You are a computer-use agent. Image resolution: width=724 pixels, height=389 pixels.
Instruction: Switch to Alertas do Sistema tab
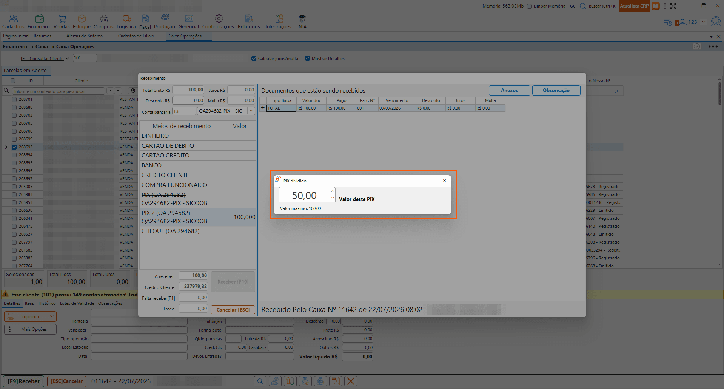pyautogui.click(x=85, y=36)
